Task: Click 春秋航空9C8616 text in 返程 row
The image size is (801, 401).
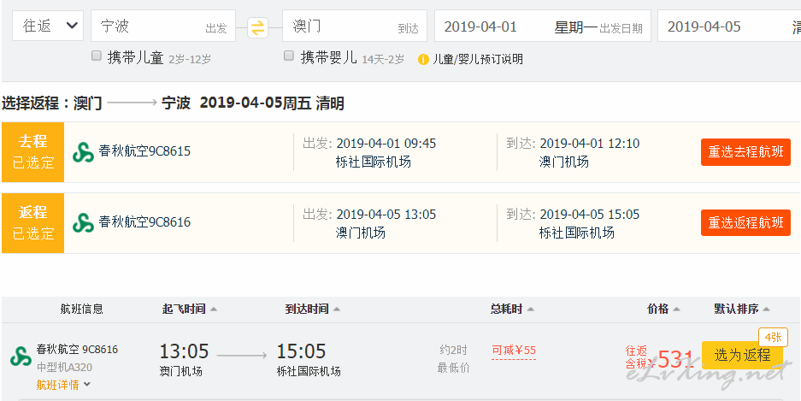Action: [x=144, y=222]
